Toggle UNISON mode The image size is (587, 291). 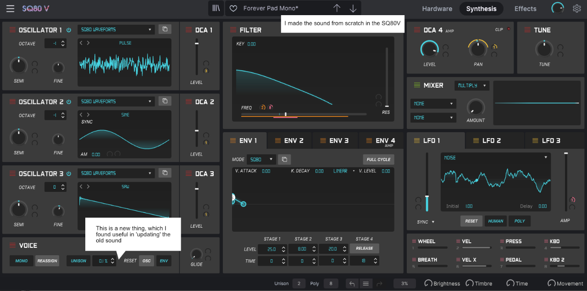click(78, 261)
